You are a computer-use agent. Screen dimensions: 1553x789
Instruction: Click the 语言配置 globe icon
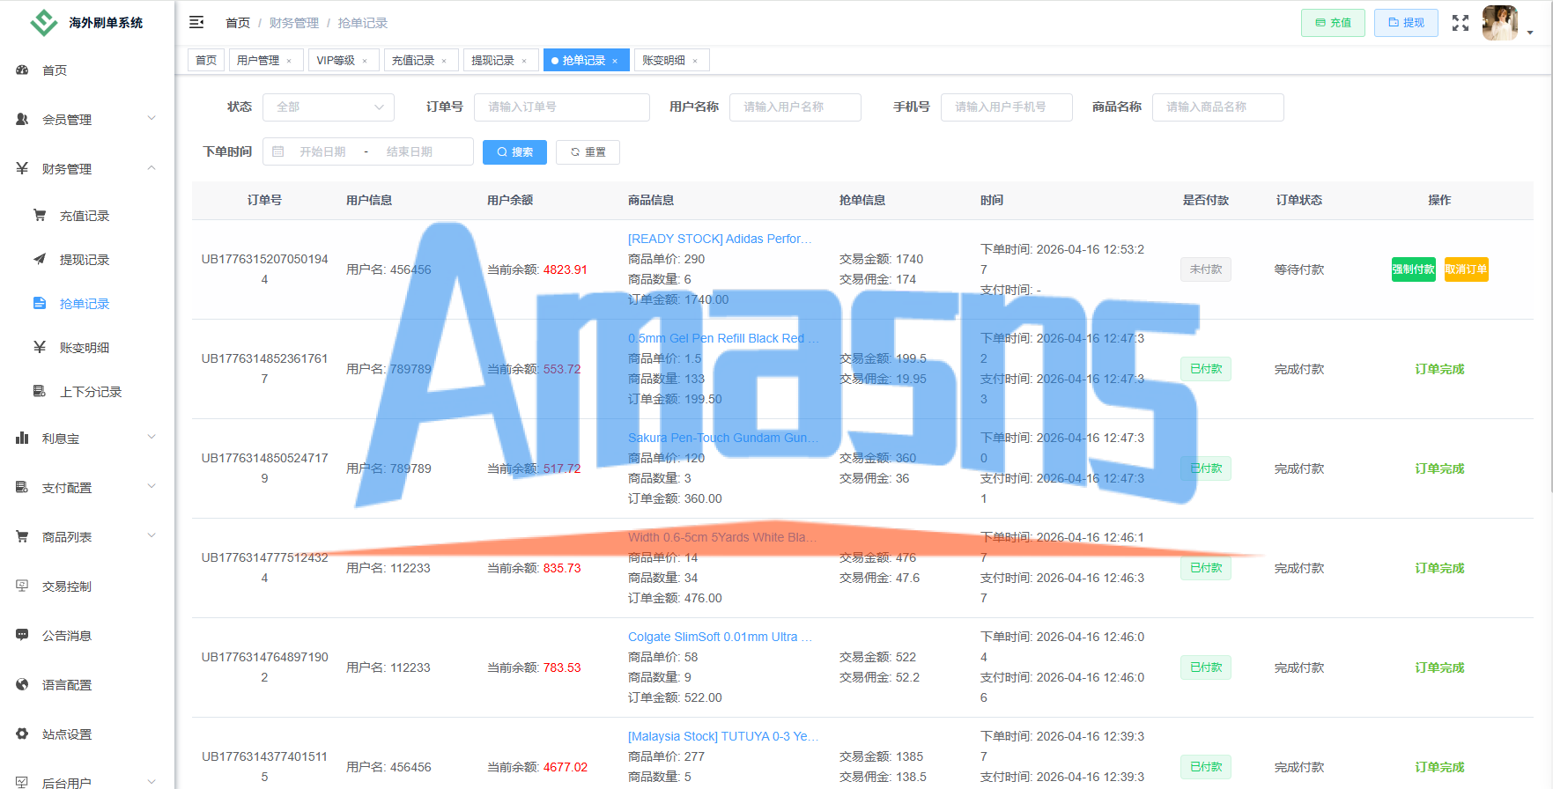tap(23, 684)
